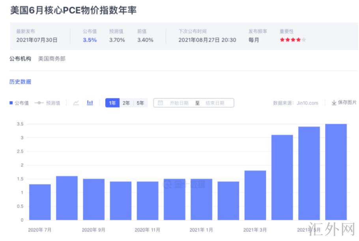Click the bar above 2021年 3月 label
Viewport: 359px width, 241px height.
click(255, 195)
